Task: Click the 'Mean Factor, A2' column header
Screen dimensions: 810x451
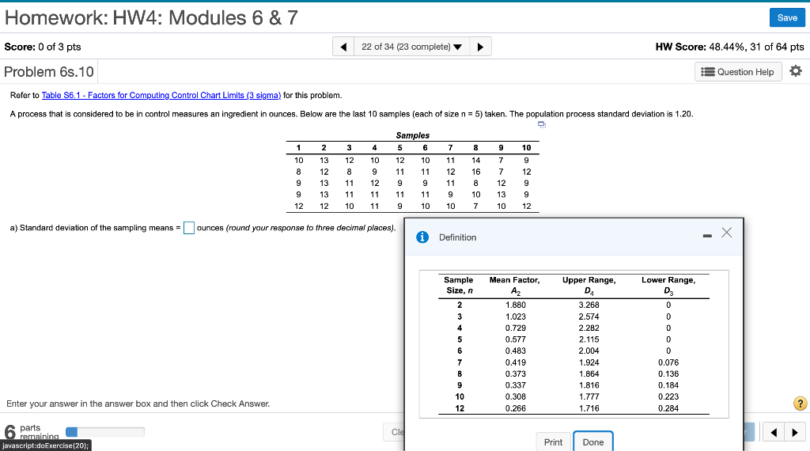Action: point(514,285)
